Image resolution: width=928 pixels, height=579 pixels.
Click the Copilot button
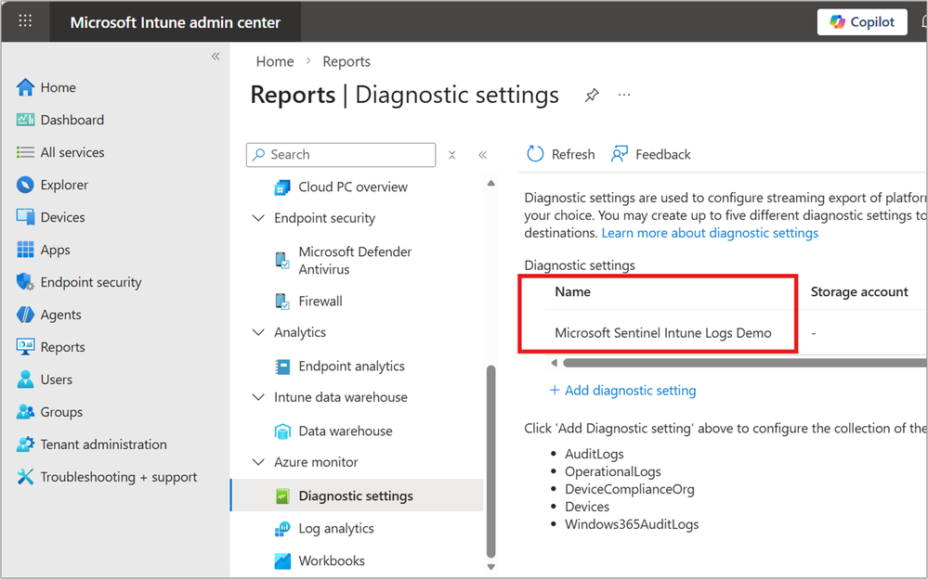pos(862,22)
